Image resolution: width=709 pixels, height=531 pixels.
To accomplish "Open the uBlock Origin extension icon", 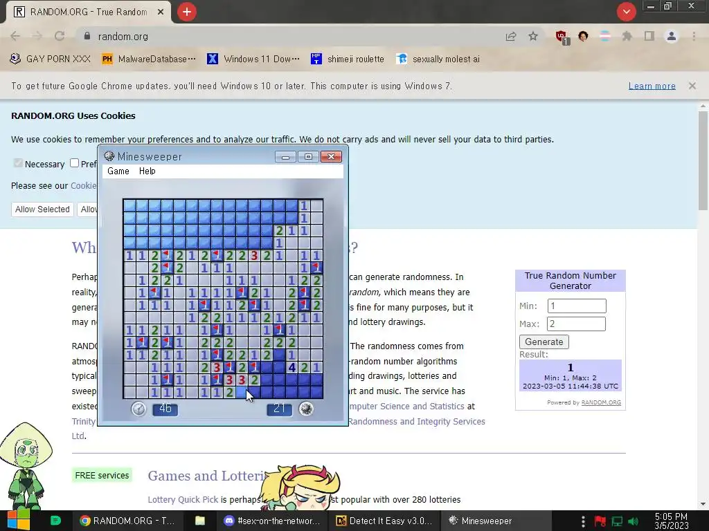I will [x=562, y=37].
